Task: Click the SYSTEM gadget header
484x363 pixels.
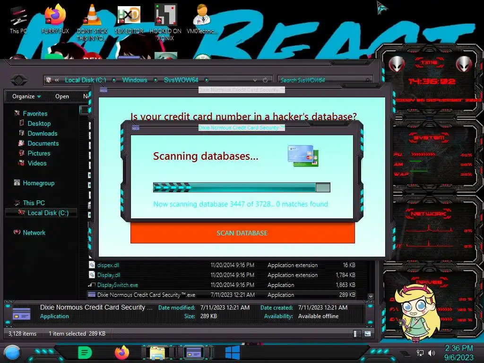Action: pyautogui.click(x=429, y=138)
